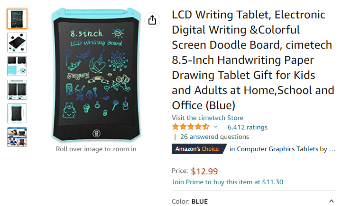The width and height of the screenshot is (342, 206).
Task: Open the 6,412 ratings link
Action: pos(248,127)
